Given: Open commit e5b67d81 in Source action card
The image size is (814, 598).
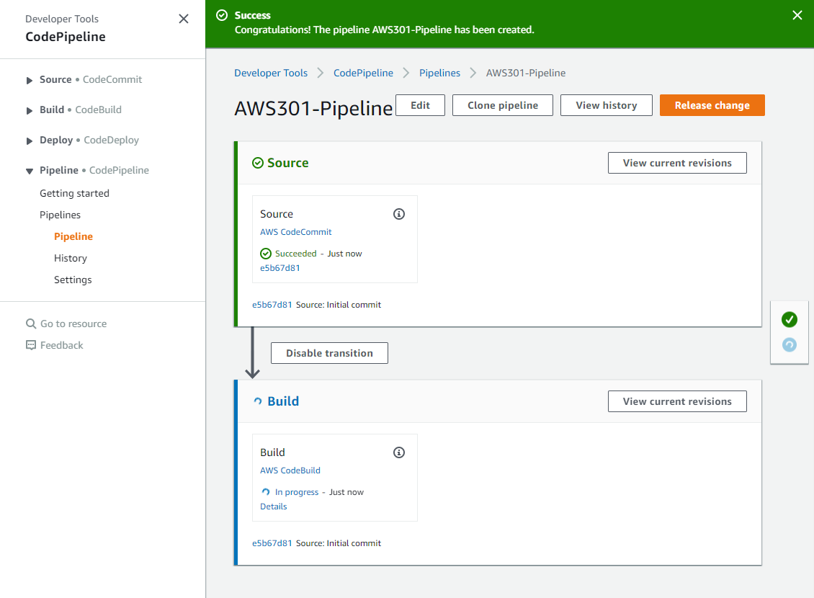Looking at the screenshot, I should click(279, 268).
